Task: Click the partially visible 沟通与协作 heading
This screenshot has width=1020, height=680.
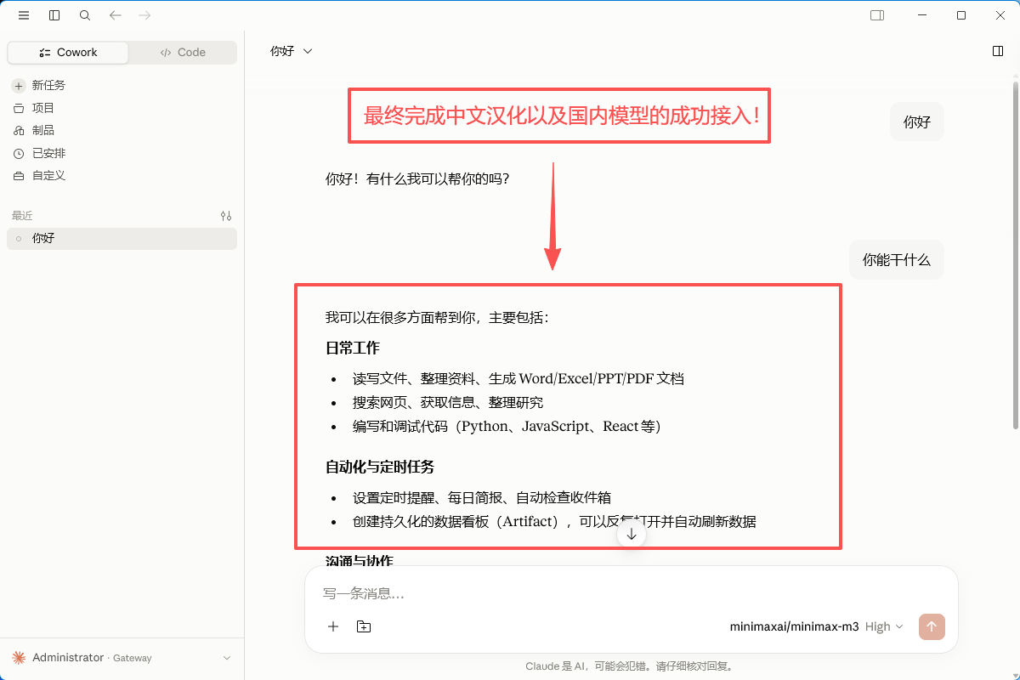Action: coord(360,561)
